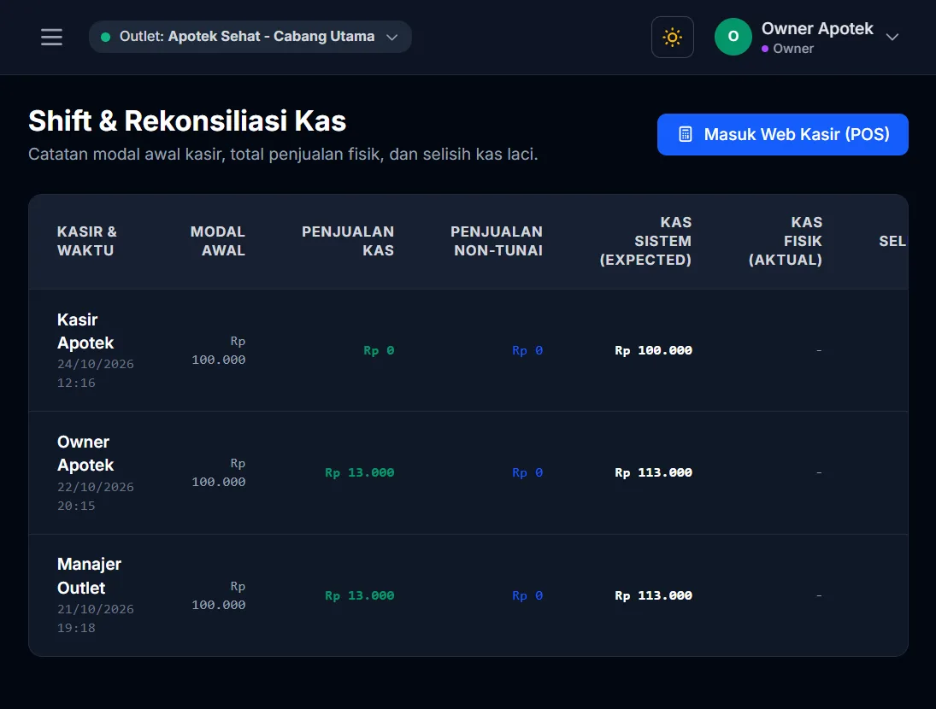This screenshot has height=709, width=936.
Task: Click the MODAL AWAL column header
Action: (x=217, y=241)
